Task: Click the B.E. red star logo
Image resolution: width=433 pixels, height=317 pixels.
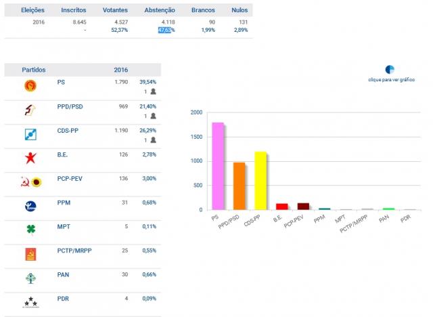Action: coord(30,158)
